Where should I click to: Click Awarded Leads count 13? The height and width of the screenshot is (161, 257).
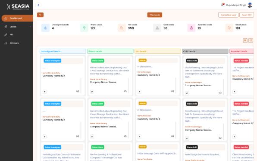[199, 28]
